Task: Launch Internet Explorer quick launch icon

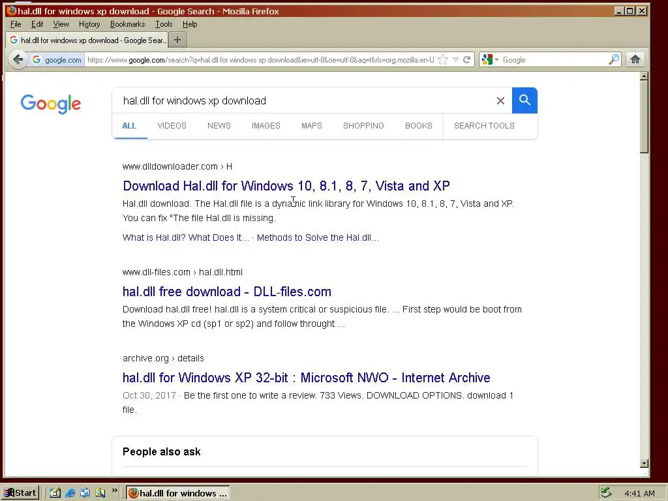Action: [70, 493]
